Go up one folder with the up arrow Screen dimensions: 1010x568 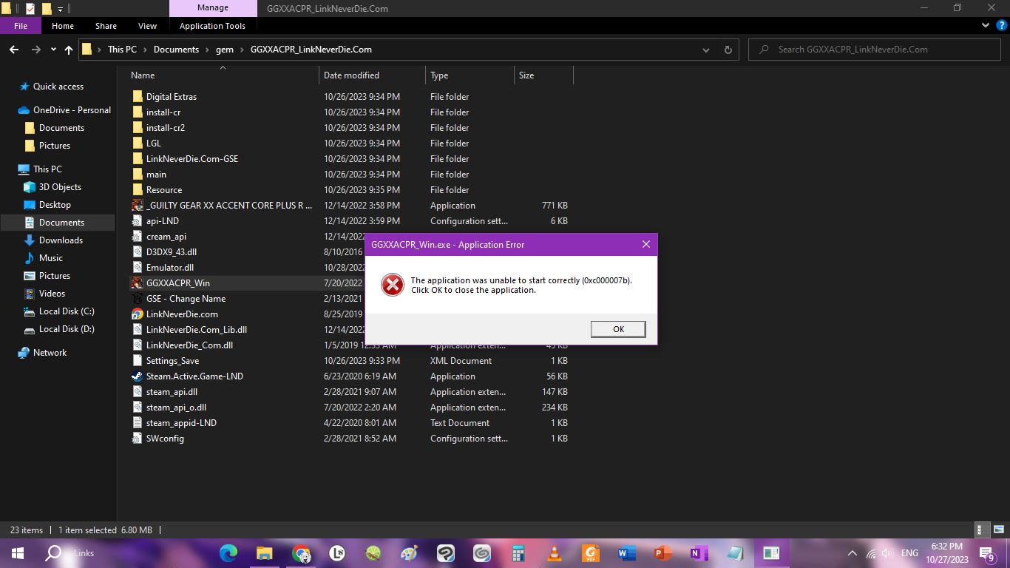[x=69, y=50]
